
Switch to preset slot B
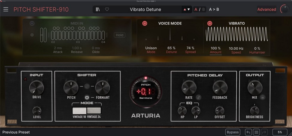[203, 9]
